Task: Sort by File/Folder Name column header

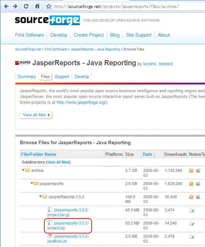Action: 39,154
